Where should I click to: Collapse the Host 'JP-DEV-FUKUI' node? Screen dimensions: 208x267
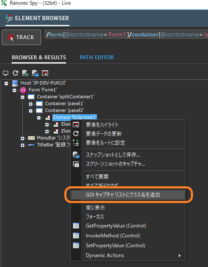click(6, 83)
